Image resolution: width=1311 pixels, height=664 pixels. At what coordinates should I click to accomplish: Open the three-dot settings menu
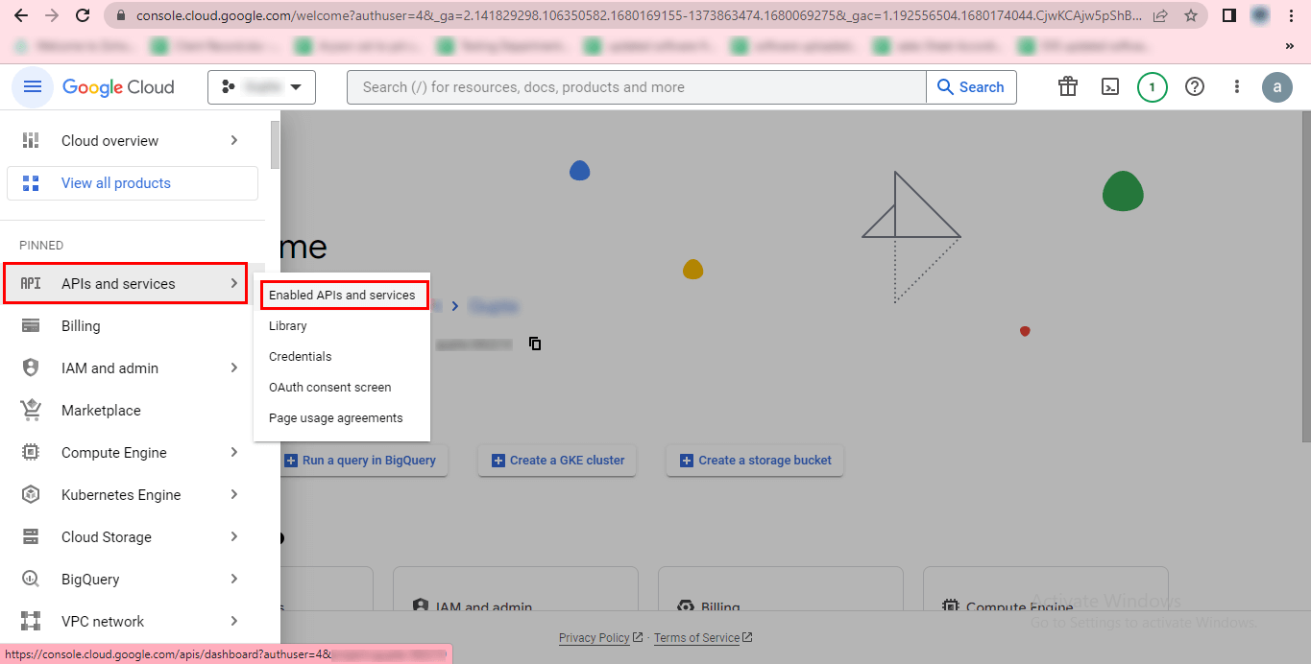1237,87
